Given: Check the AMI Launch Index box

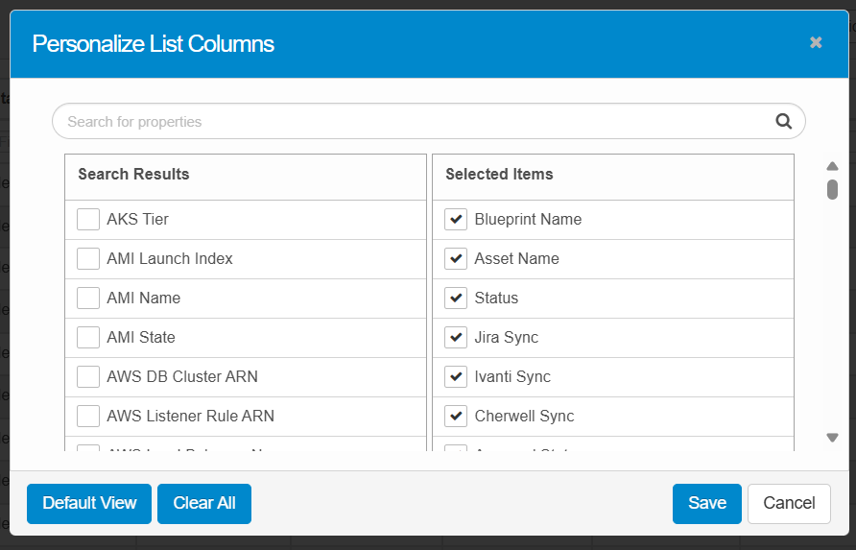Looking at the screenshot, I should (88, 259).
